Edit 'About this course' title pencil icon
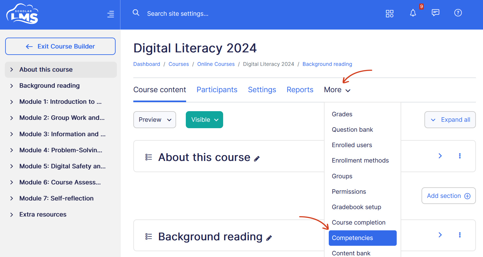The height and width of the screenshot is (257, 483). coord(257,159)
